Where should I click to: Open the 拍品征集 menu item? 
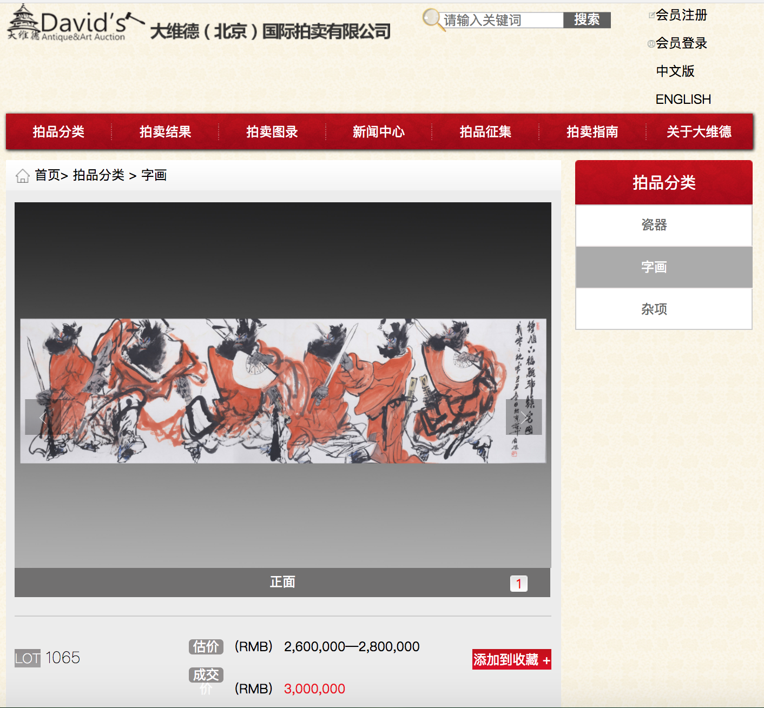click(485, 132)
